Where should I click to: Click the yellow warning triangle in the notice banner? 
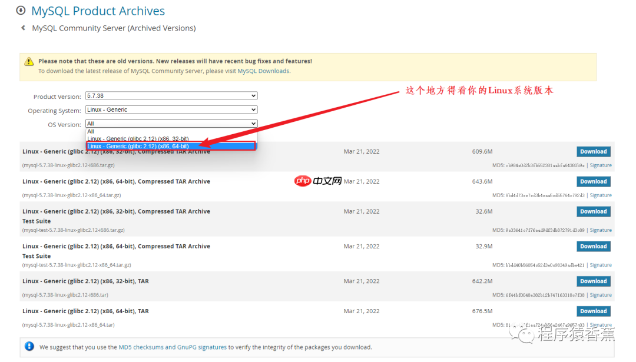(x=29, y=61)
